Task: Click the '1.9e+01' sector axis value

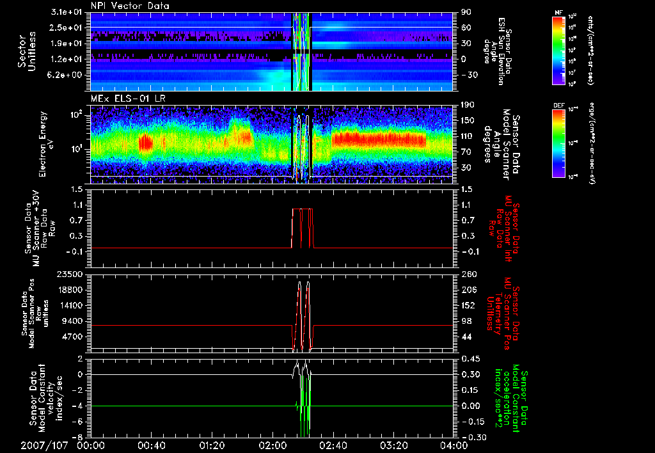Action: point(67,44)
